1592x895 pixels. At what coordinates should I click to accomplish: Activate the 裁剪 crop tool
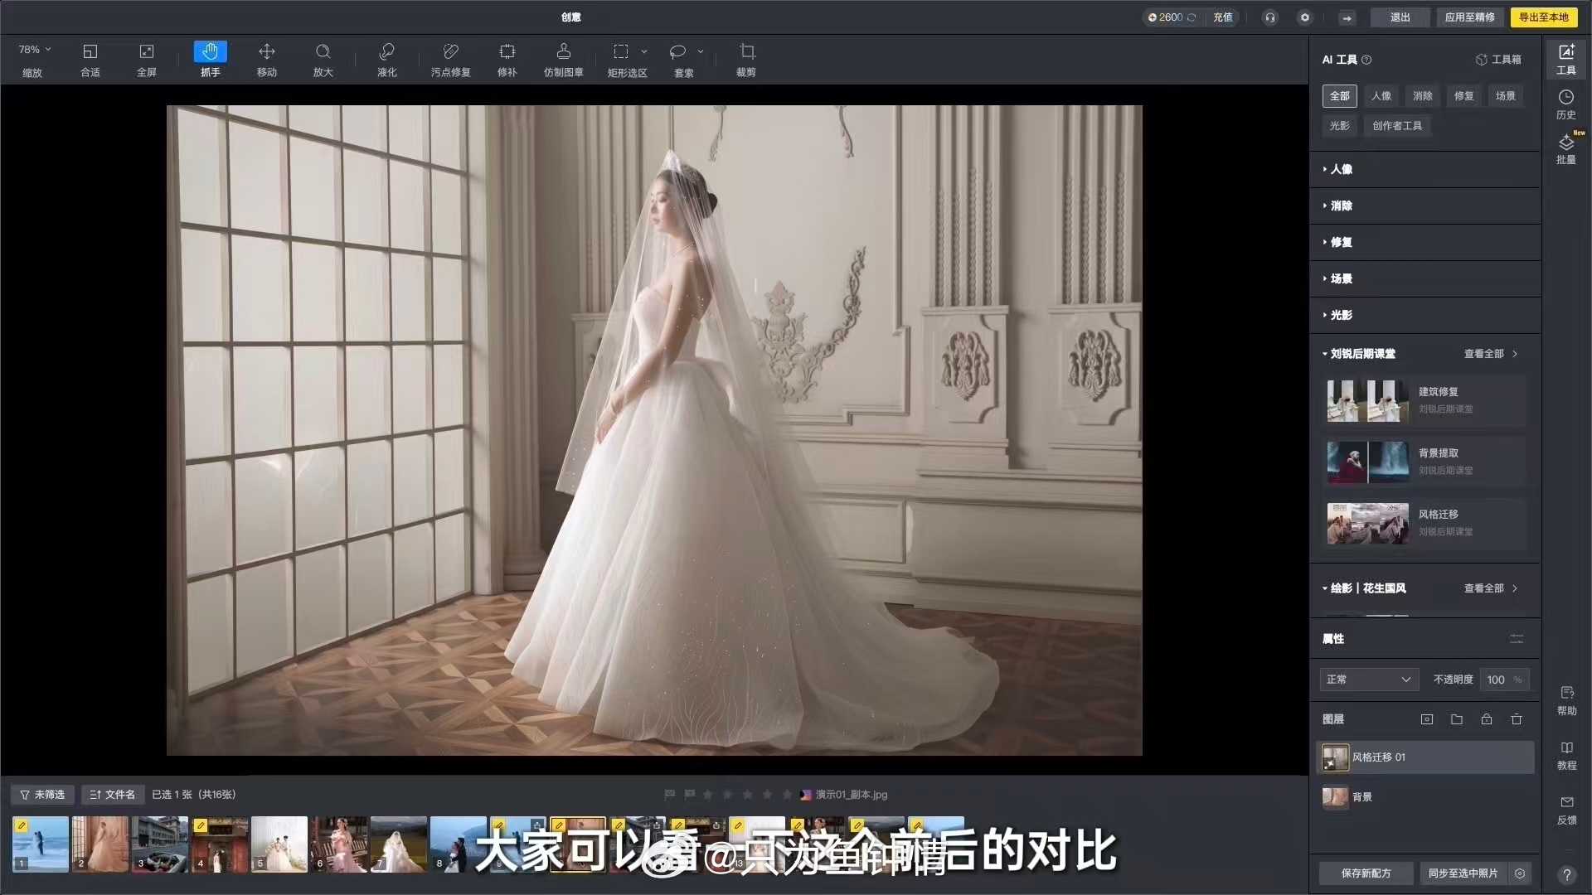tap(746, 60)
